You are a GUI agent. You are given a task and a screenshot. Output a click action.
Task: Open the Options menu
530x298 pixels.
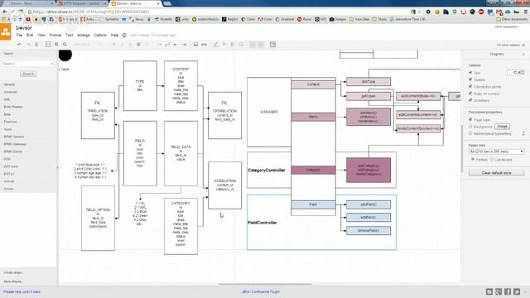coord(100,35)
